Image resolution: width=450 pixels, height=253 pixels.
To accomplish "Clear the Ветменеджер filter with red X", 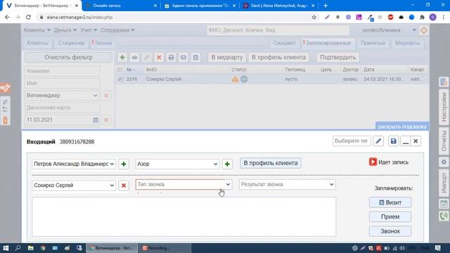I will (106, 96).
